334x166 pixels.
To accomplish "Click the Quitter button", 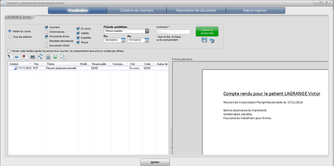I will coord(155,162).
